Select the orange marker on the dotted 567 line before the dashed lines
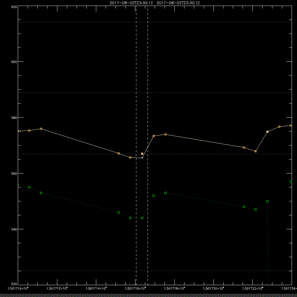The height and width of the screenshot is (297, 297). point(119,154)
